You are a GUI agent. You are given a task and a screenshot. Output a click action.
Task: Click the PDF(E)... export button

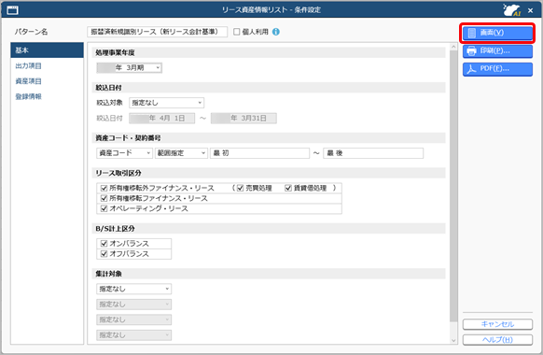click(x=497, y=69)
